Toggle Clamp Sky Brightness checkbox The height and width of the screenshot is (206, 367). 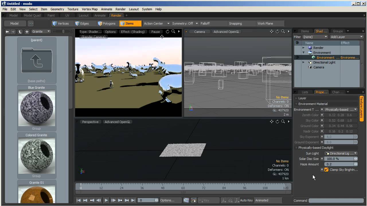326,170
